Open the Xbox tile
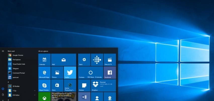 click(44, 97)
